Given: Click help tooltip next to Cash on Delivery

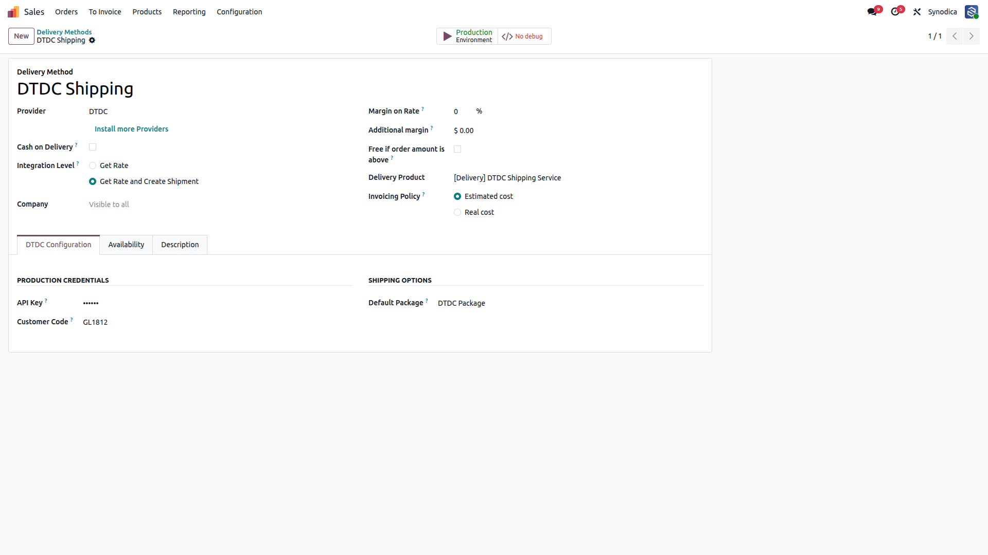Looking at the screenshot, I should [x=76, y=145].
